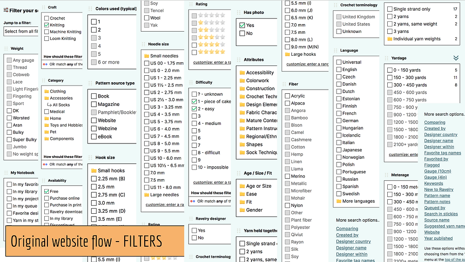Open the Year published link
The image size is (465, 262).
click(x=438, y=238)
